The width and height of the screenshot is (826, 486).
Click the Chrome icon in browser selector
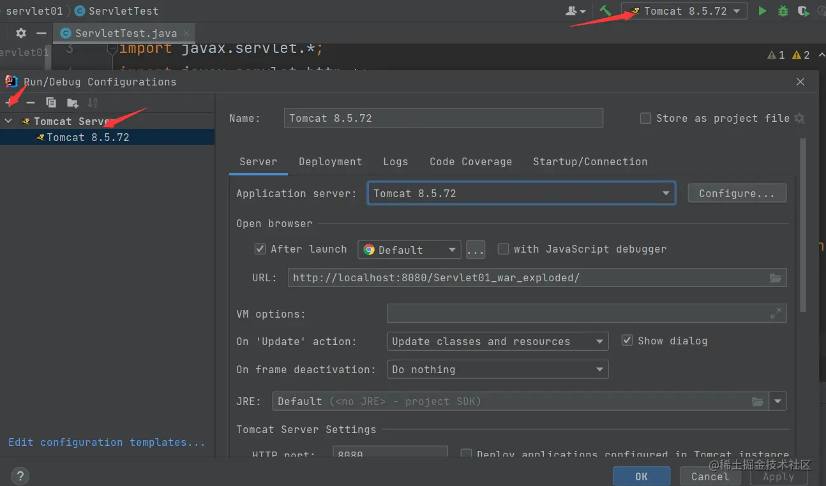(x=369, y=249)
